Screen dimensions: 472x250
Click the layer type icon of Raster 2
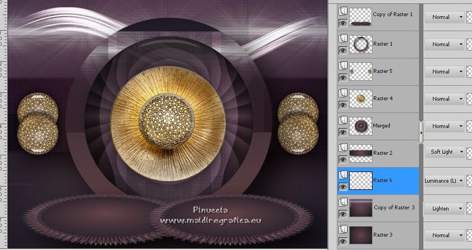tap(343, 147)
